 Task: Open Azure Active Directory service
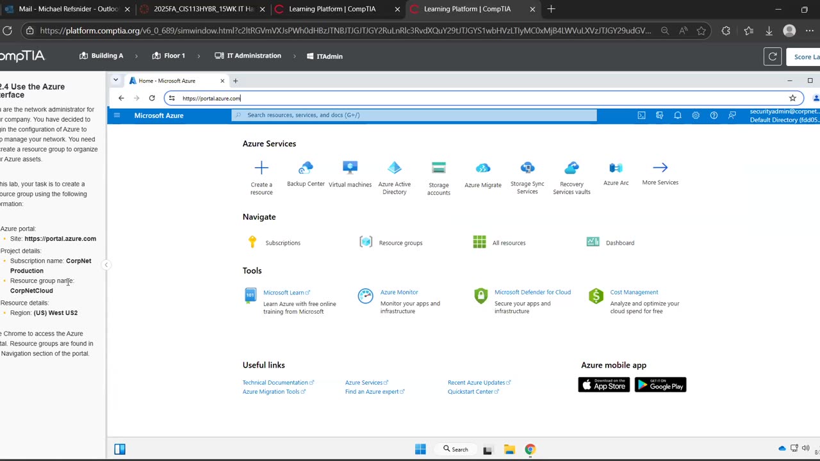click(x=395, y=177)
